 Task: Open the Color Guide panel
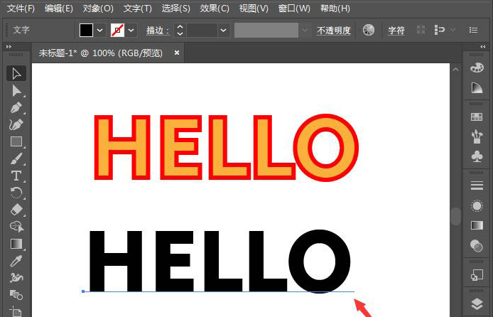[x=477, y=87]
